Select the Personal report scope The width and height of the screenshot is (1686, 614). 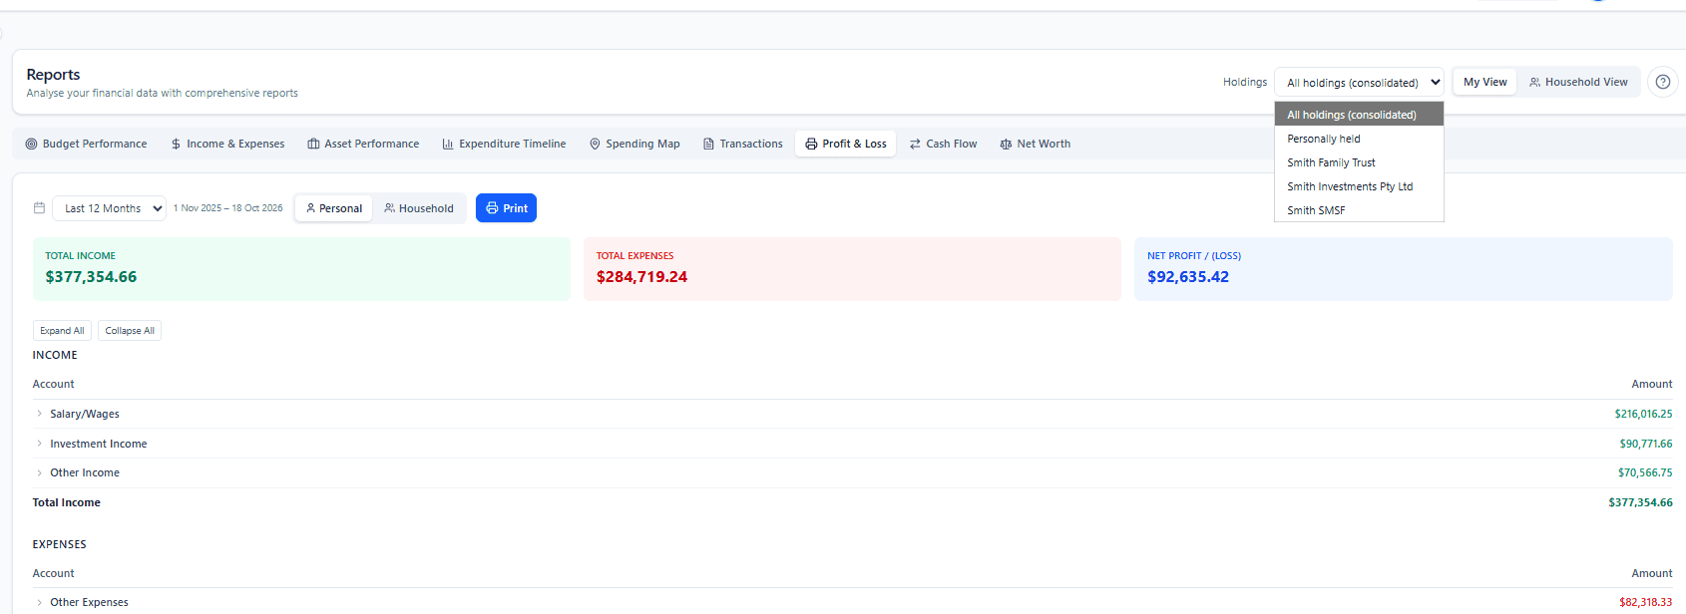[x=334, y=208]
